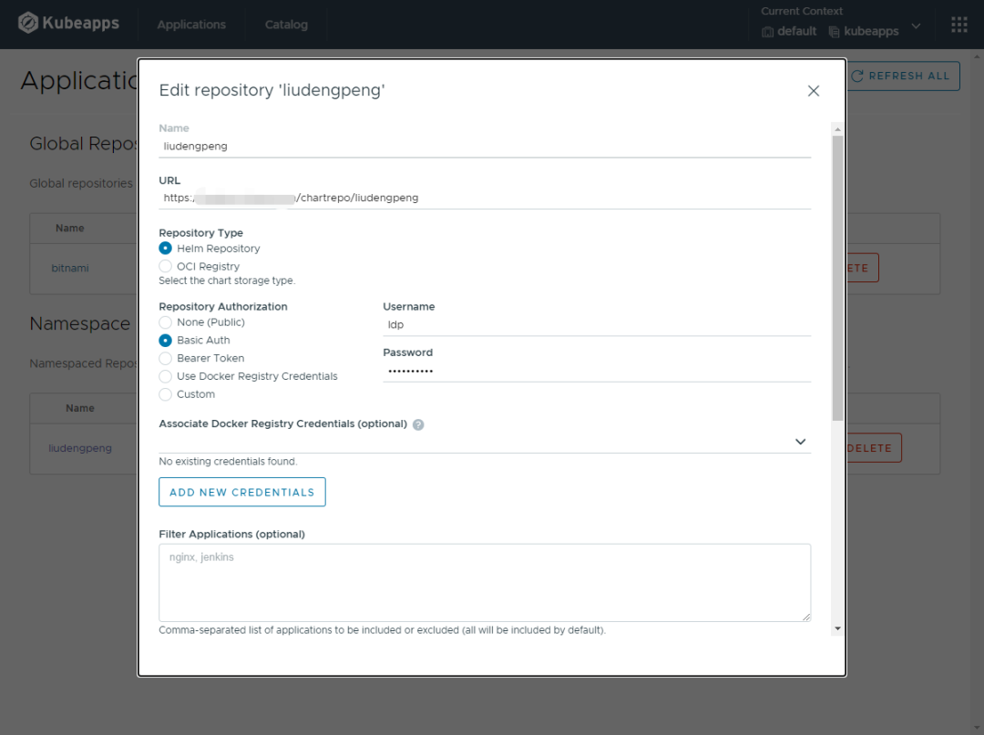
Task: Click the refresh icon in Refresh All
Action: click(857, 77)
